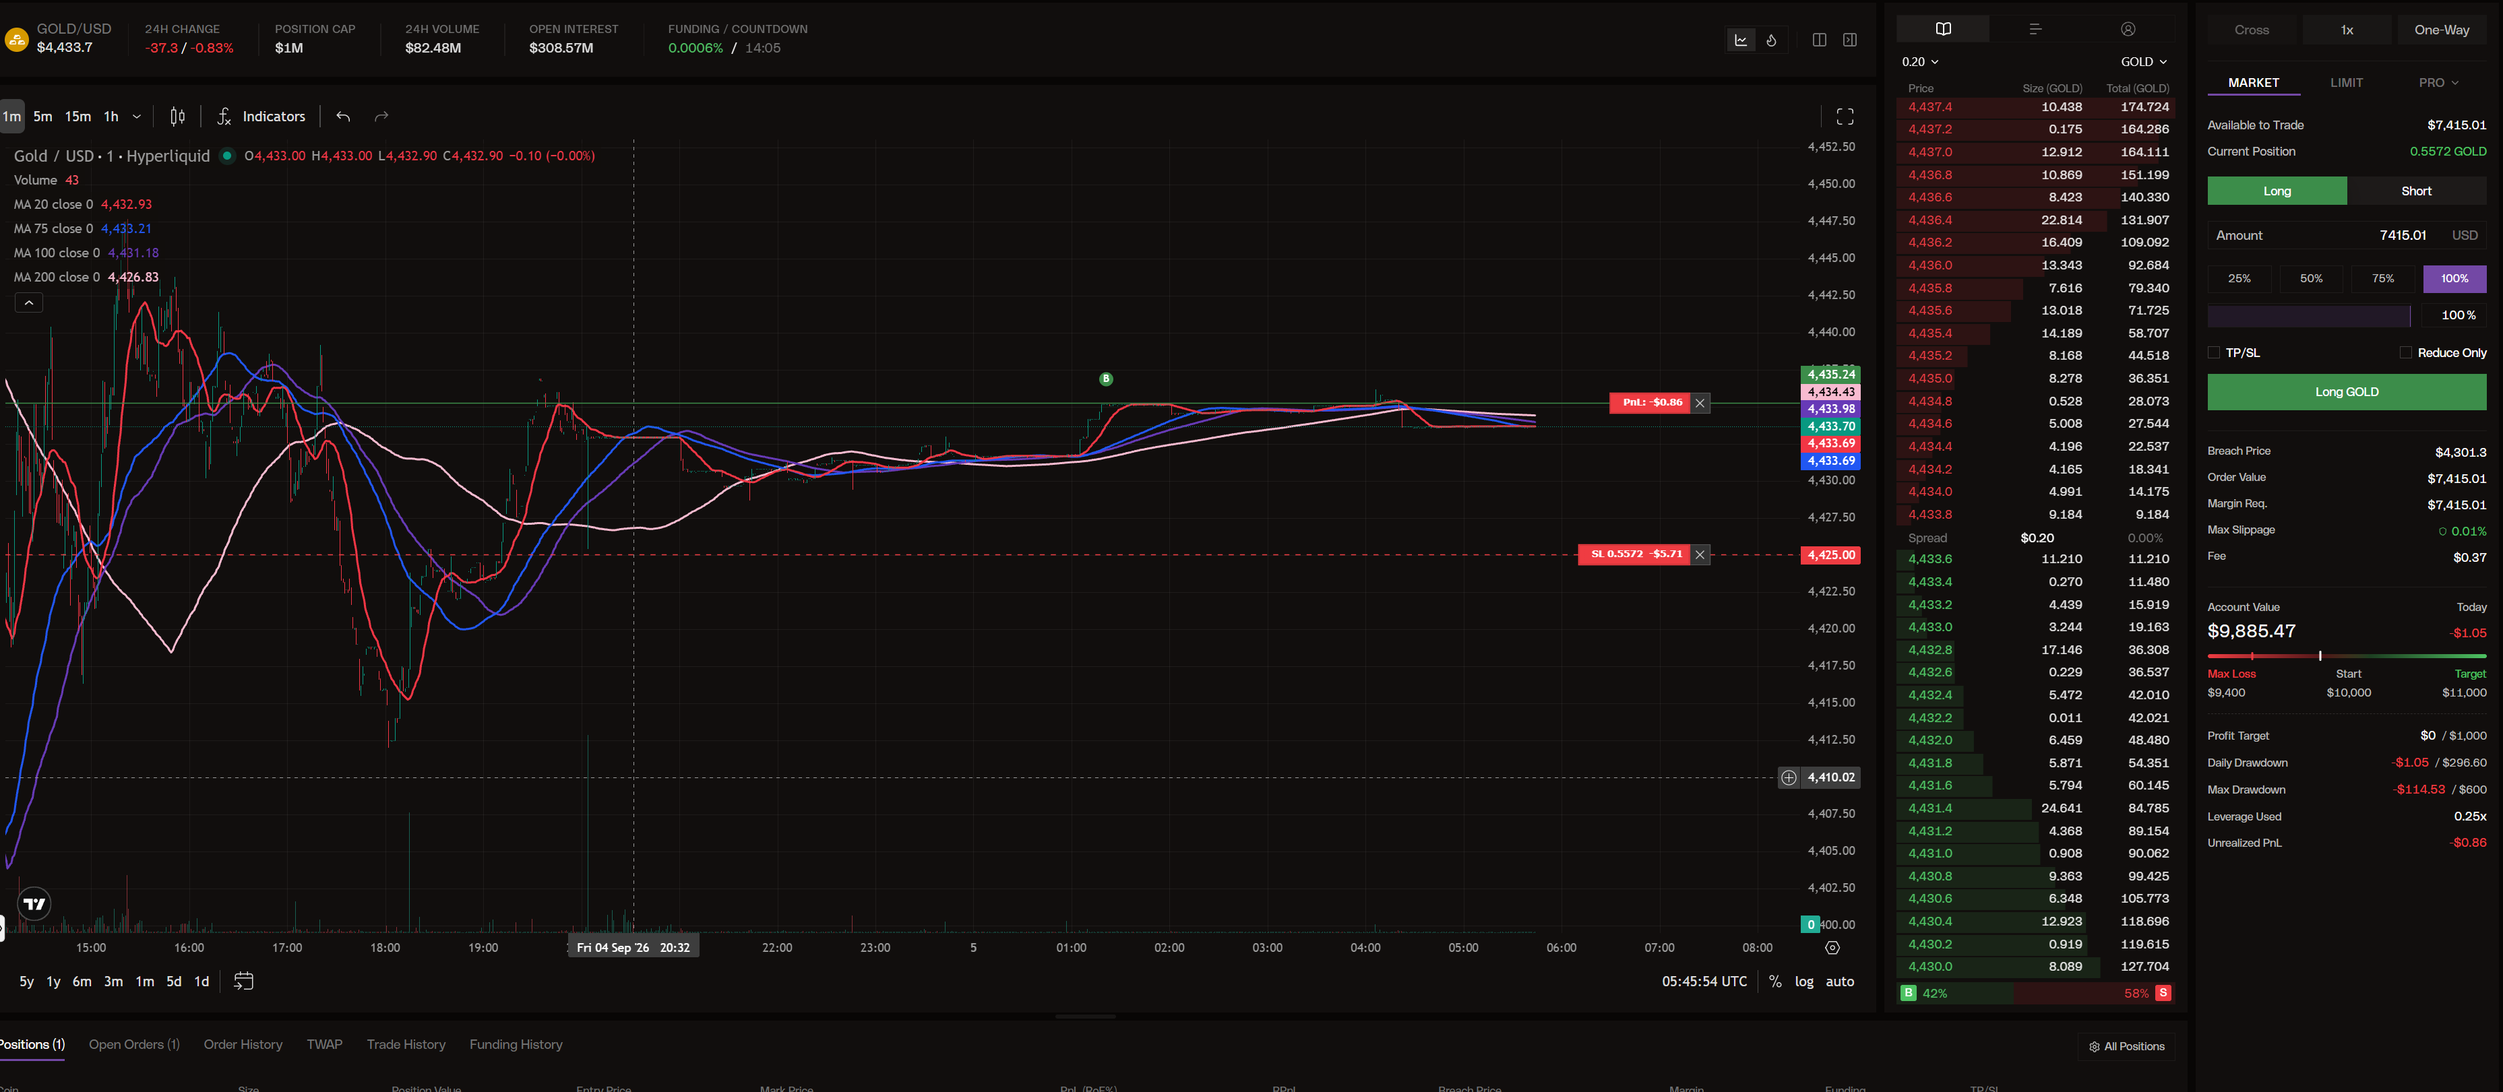Open the flame hot markets icon
Viewport: 2503px width, 1092px height.
pos(1771,40)
